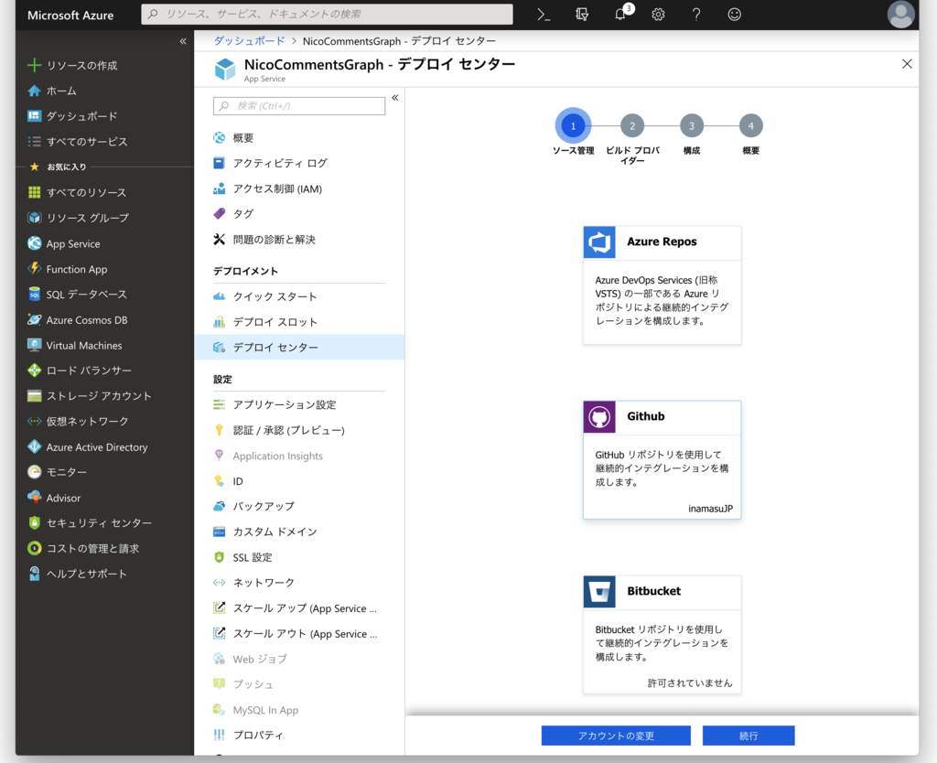Open the feedback smiley icon
The width and height of the screenshot is (937, 763).
(x=735, y=15)
